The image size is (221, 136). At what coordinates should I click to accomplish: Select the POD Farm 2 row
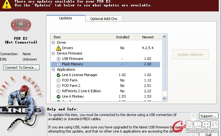[106, 86]
